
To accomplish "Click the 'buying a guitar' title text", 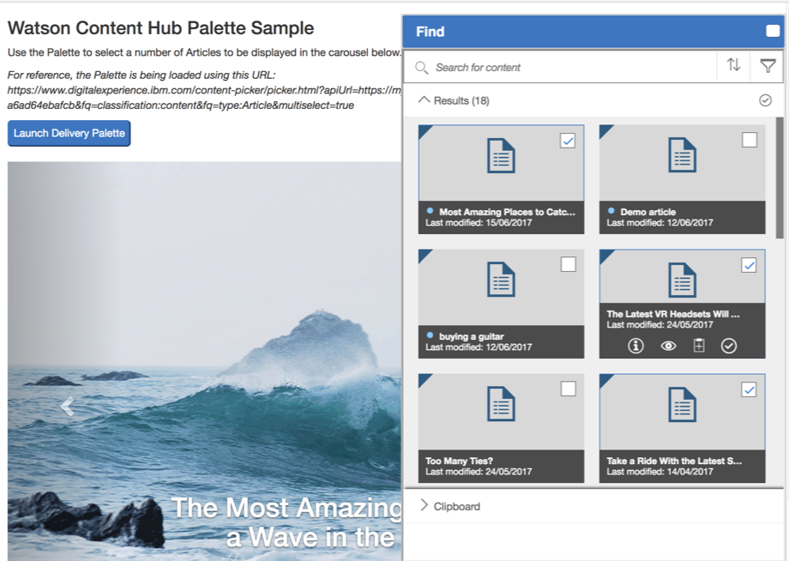I will (x=471, y=336).
